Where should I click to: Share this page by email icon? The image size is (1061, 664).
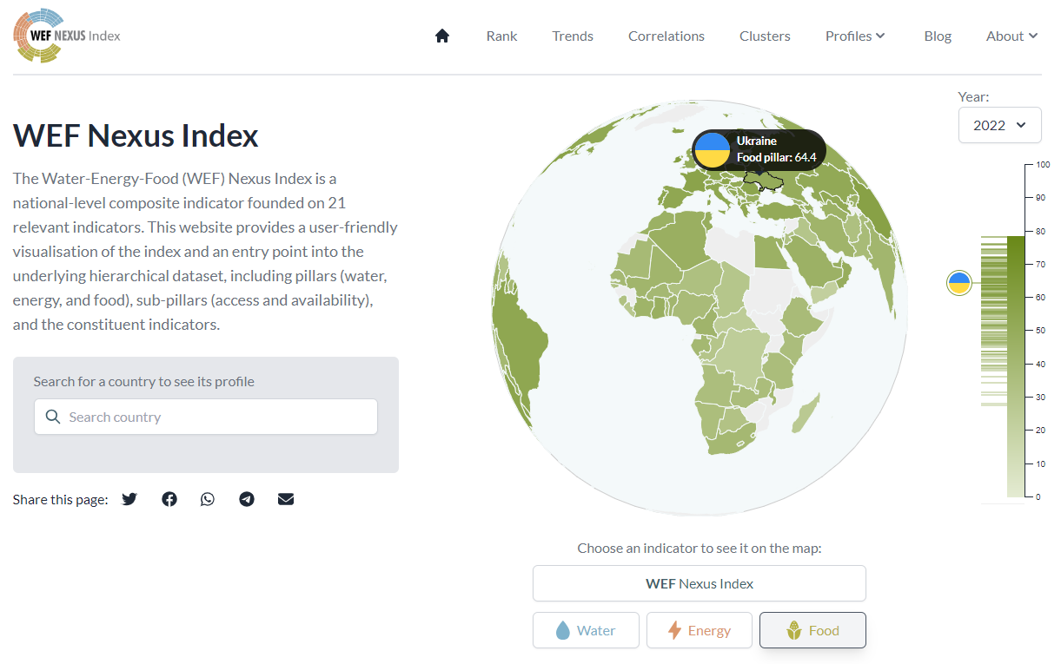click(x=286, y=499)
